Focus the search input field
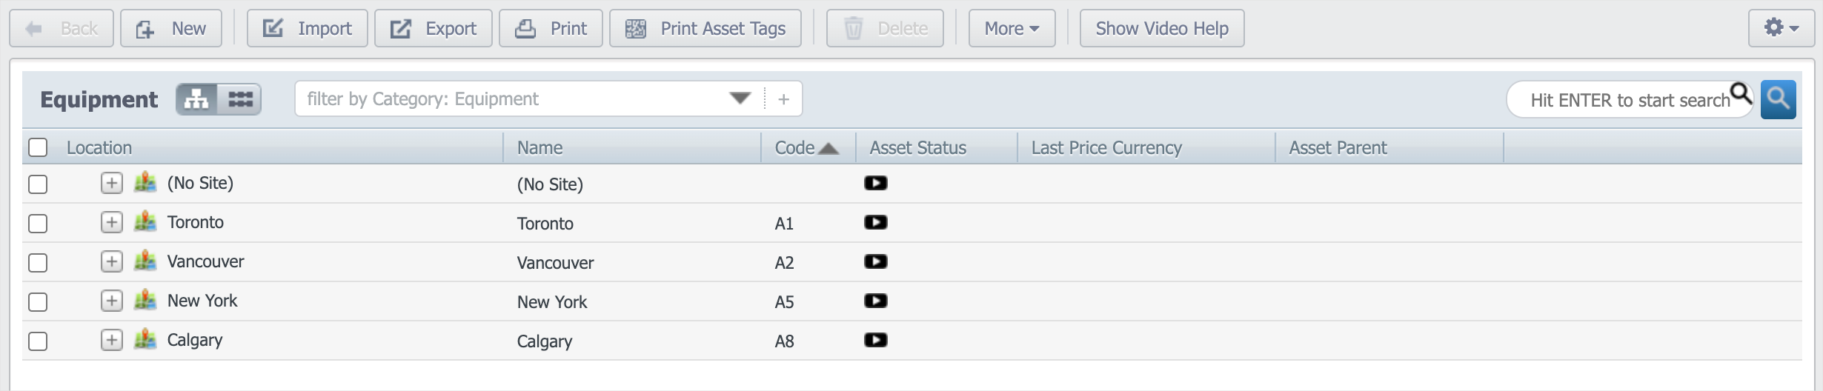Image resolution: width=1823 pixels, height=391 pixels. [1627, 100]
